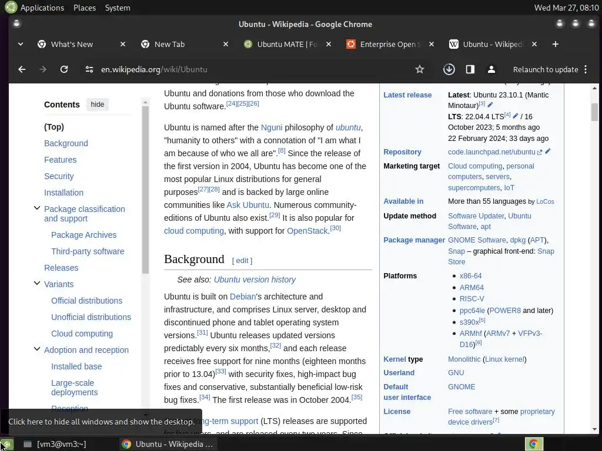The height and width of the screenshot is (451, 602).
Task: Open the Applications menu
Action: [42, 8]
